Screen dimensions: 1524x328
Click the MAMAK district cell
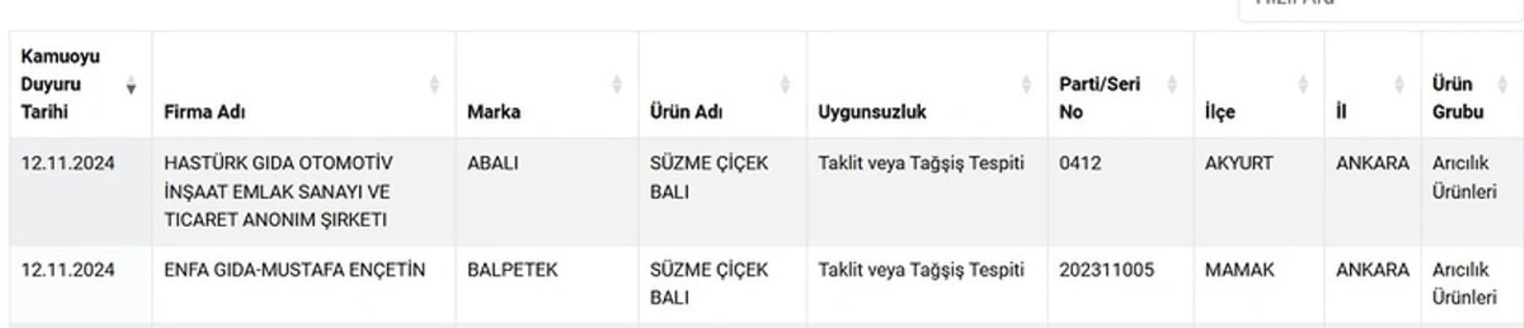[x=1239, y=270]
